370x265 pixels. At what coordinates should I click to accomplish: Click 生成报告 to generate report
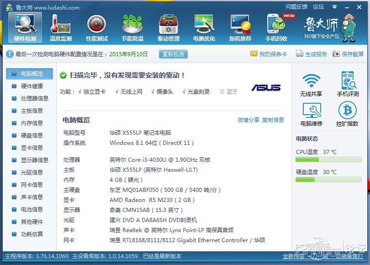pos(312,54)
